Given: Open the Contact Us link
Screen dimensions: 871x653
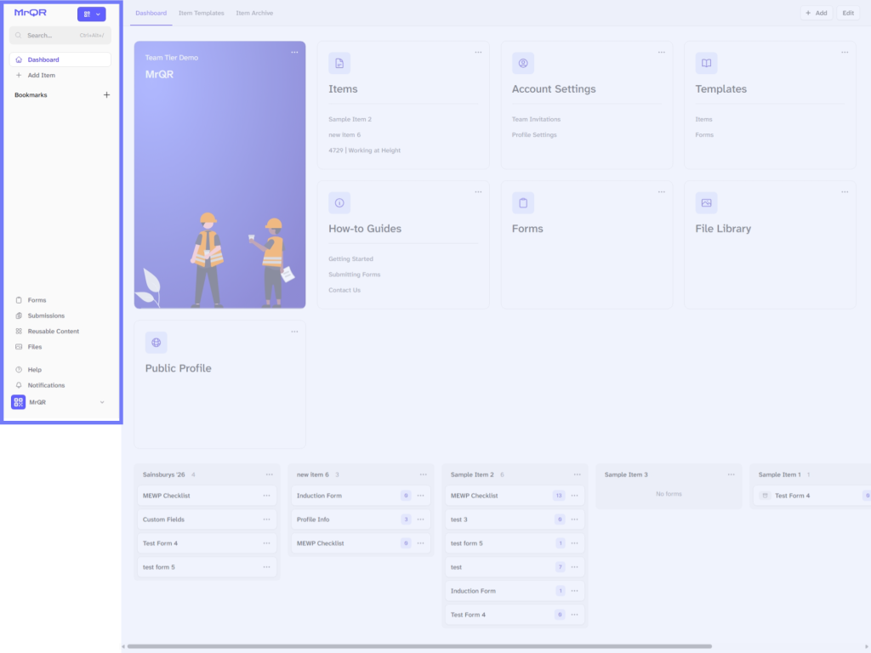Looking at the screenshot, I should pos(344,290).
